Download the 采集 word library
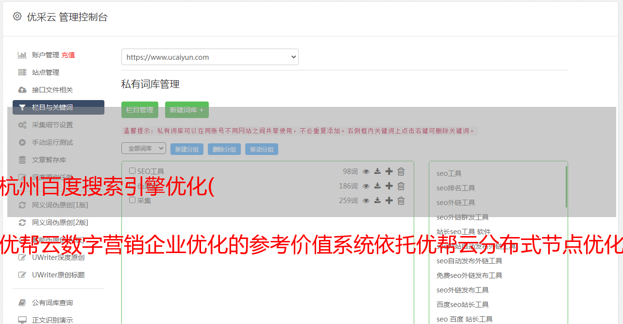 [377, 201]
